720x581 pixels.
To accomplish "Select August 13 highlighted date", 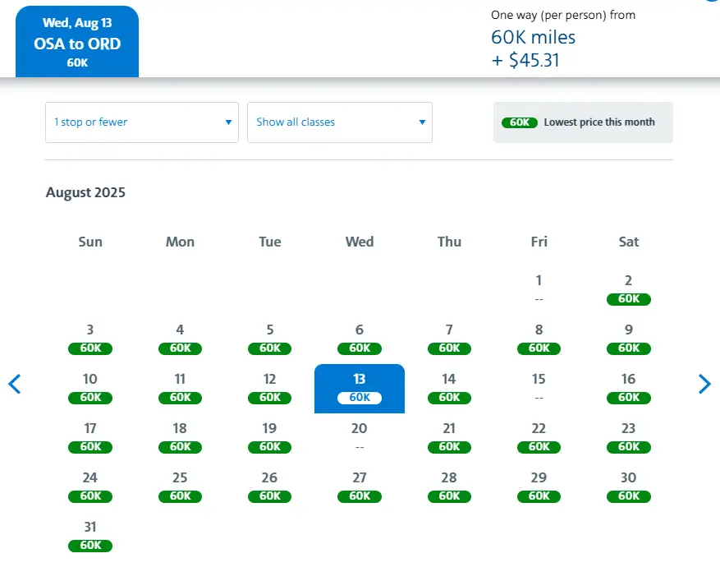I will [360, 388].
